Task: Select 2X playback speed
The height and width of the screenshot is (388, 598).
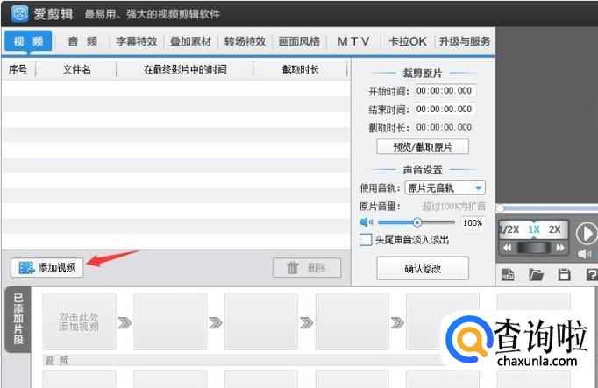Action: tap(554, 229)
